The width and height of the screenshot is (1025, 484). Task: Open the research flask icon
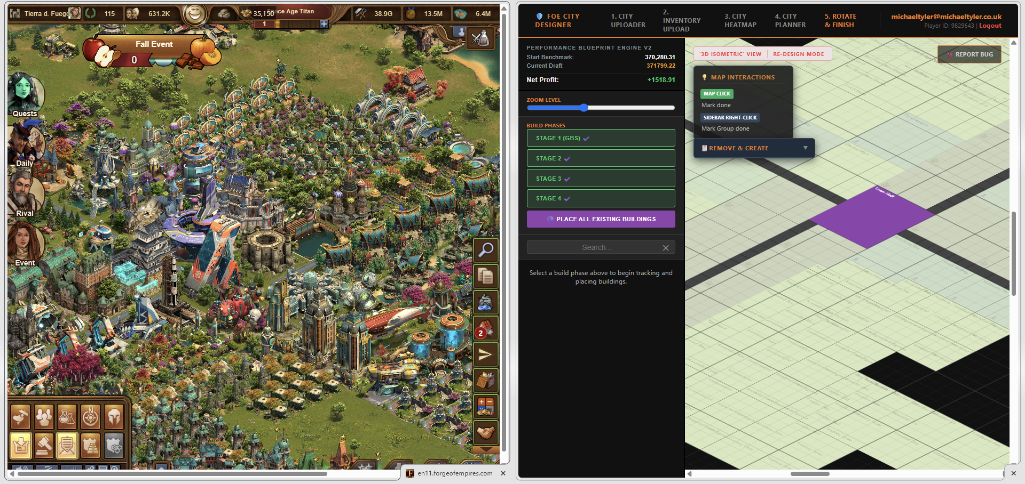[67, 417]
